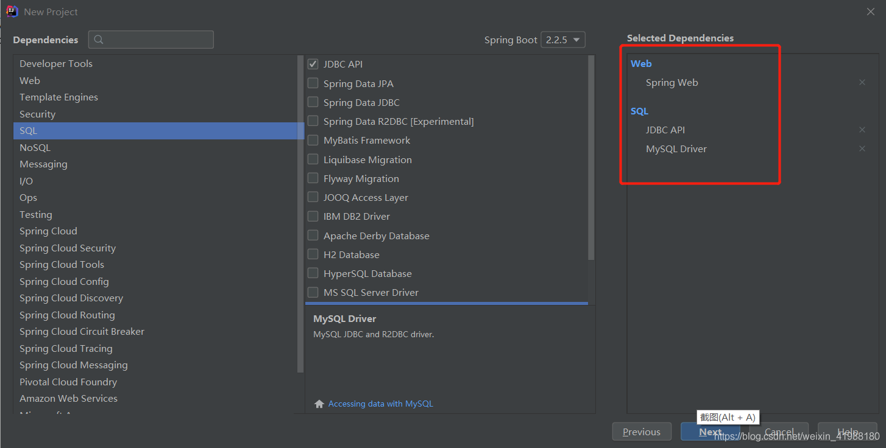Click the Next button

click(710, 432)
